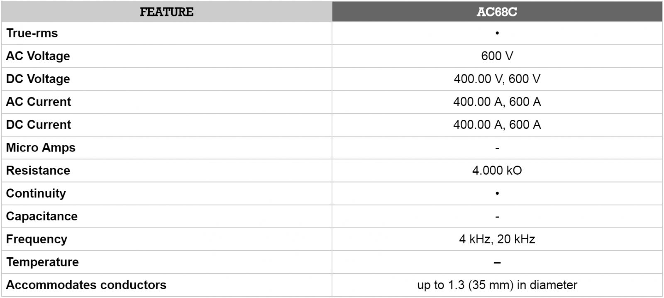Select the Resistance row label
Viewport: 664px width, 298px height.
click(38, 170)
